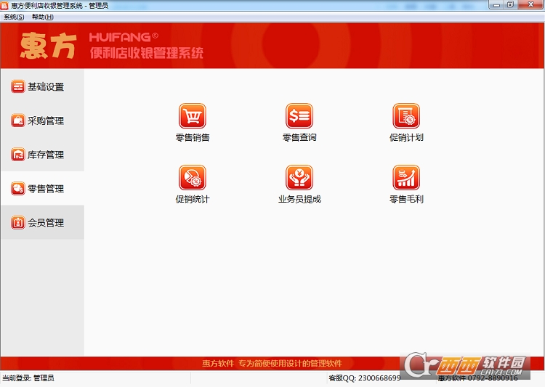Click 当前登录: 管理员 in status bar
The width and height of the screenshot is (545, 387).
[x=28, y=378]
